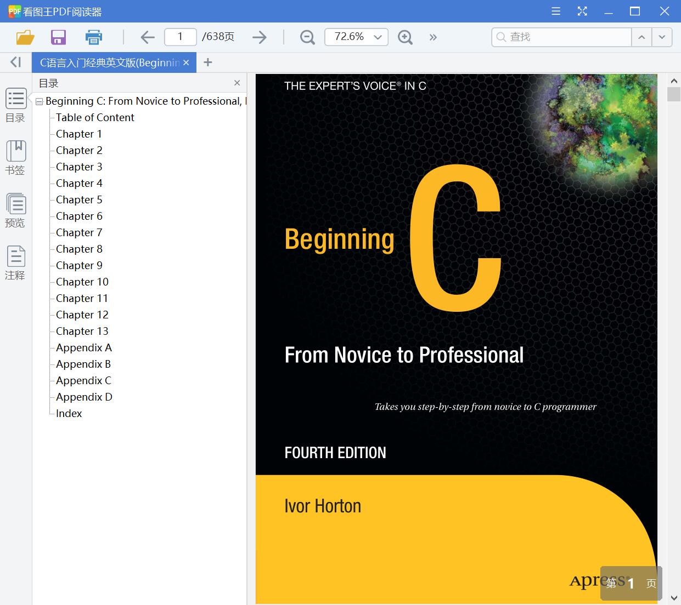Open the zoom percentage dropdown
This screenshot has height=605, width=681.
point(378,37)
